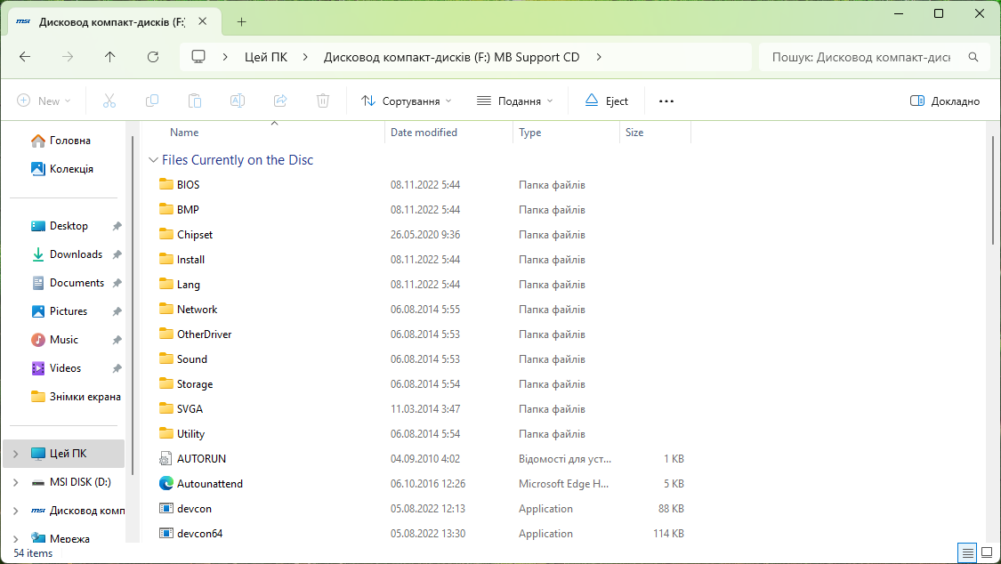The height and width of the screenshot is (564, 1001).
Task: Open Знімки екрана folder in sidebar
Action: [x=76, y=397]
